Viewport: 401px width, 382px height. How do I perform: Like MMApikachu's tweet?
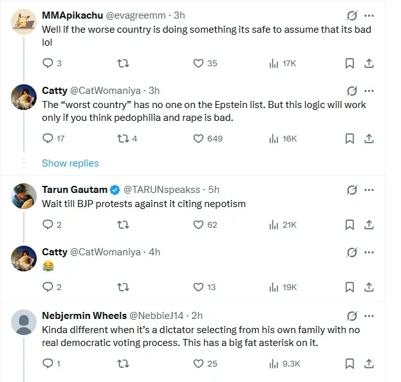click(x=199, y=63)
